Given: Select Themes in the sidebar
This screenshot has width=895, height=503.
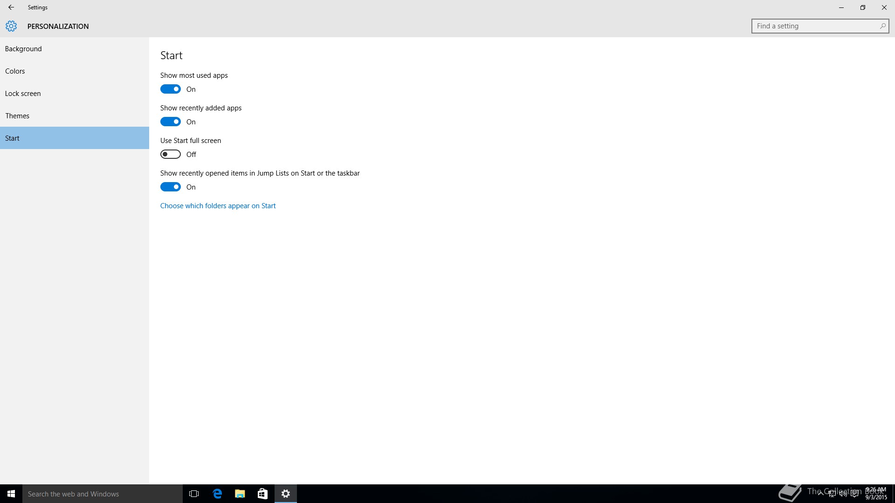Looking at the screenshot, I should (17, 116).
